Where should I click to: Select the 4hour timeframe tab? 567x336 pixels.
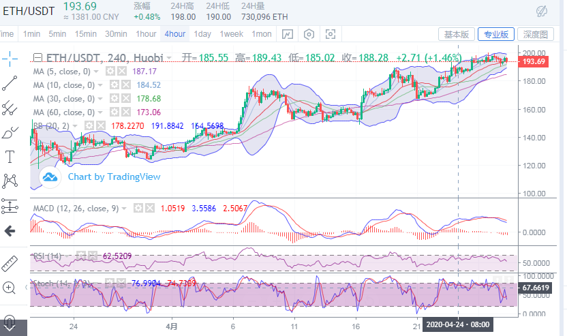click(x=175, y=34)
